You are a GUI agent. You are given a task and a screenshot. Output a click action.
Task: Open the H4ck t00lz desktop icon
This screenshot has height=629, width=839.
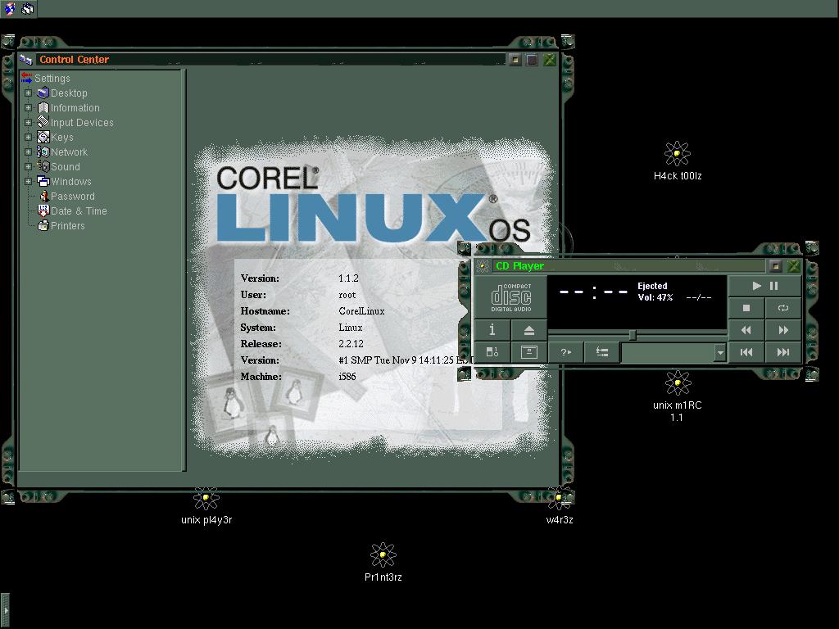[677, 154]
